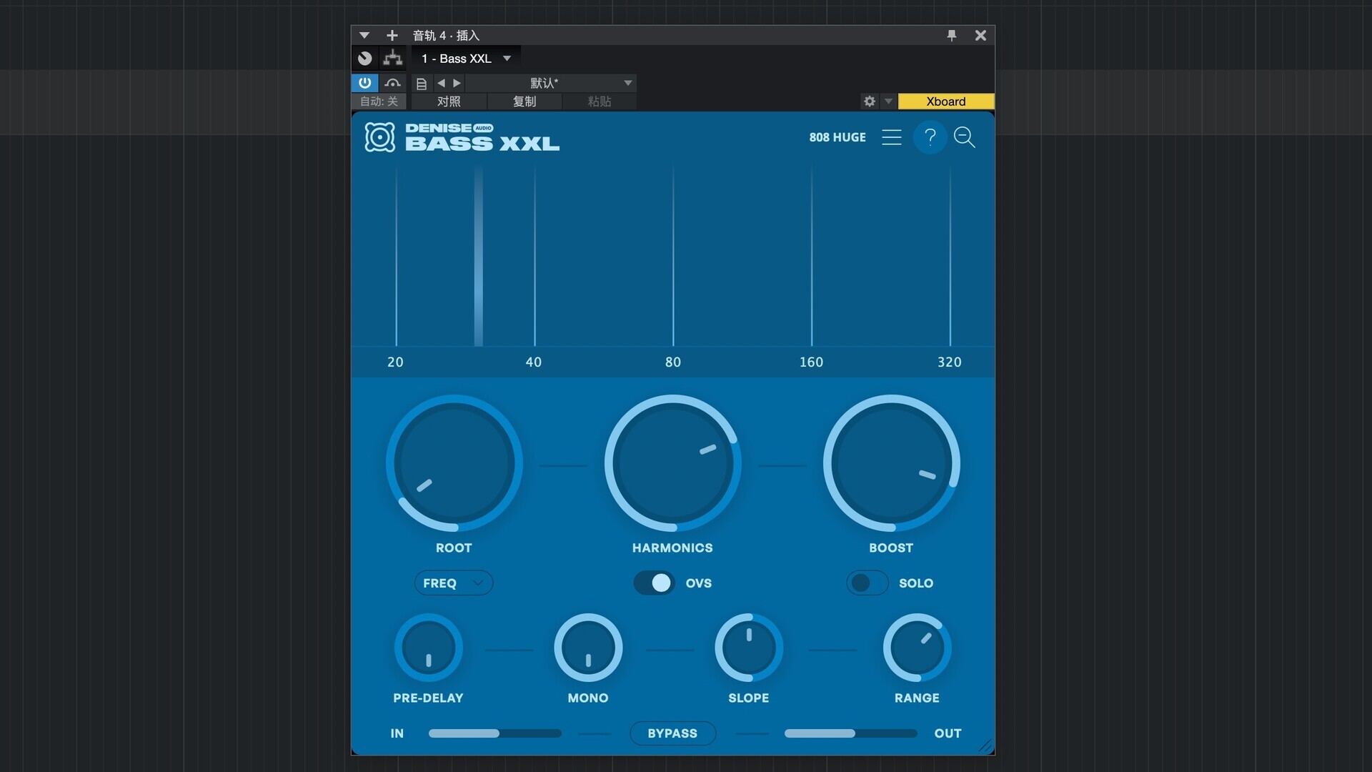Open the gear settings icon
Viewport: 1372px width, 772px height.
[x=869, y=102]
